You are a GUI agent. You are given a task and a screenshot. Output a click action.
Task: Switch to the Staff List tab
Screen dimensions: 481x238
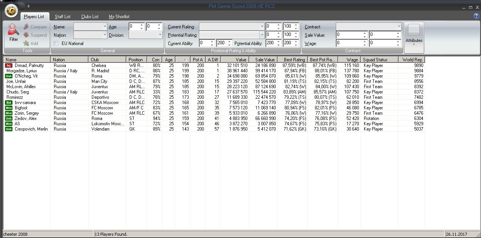tap(62, 17)
